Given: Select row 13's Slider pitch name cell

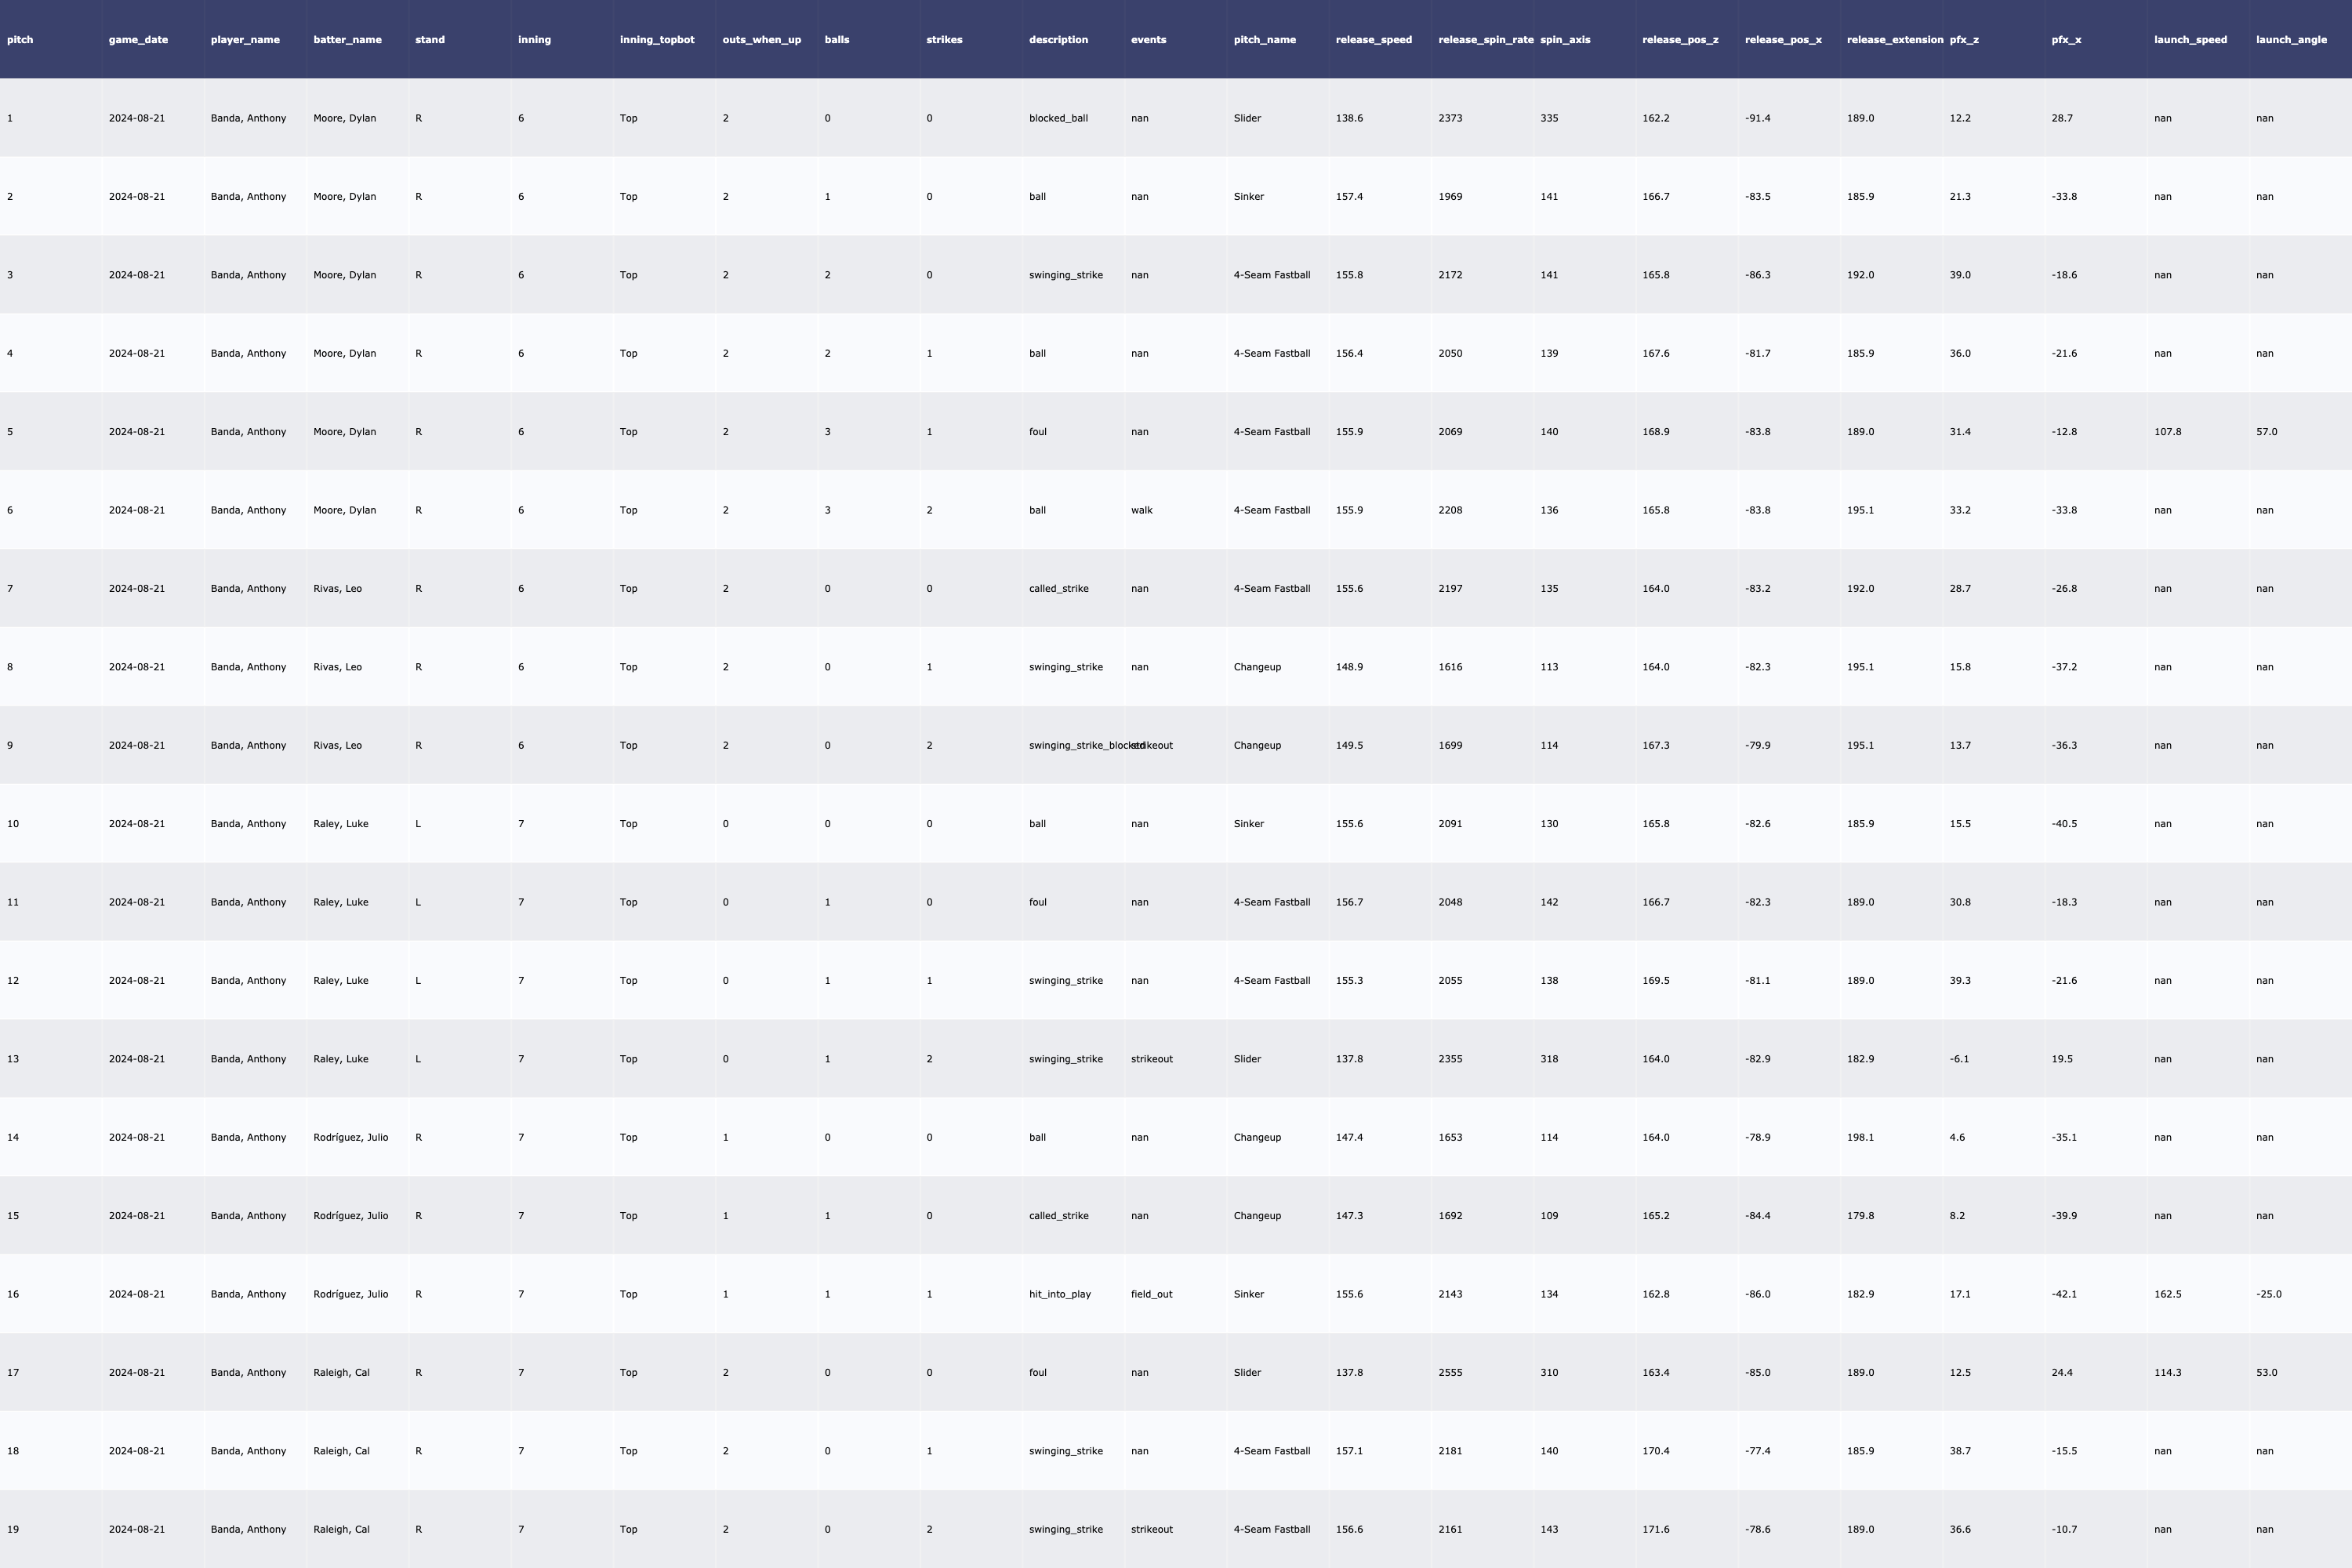Looking at the screenshot, I should point(1247,1059).
